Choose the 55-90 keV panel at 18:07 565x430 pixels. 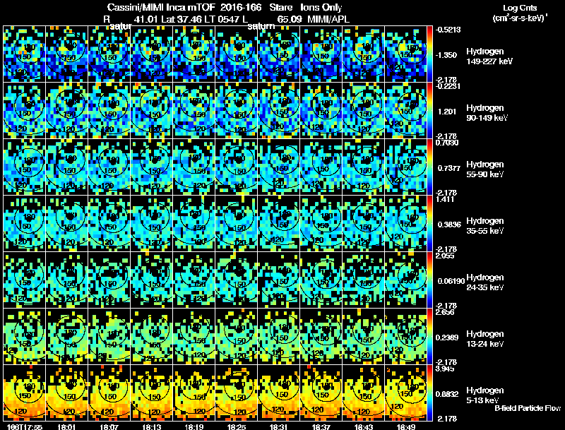click(x=109, y=167)
